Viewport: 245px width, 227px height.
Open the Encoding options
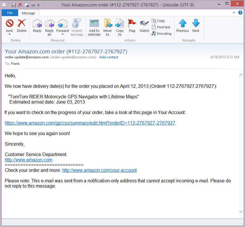click(161, 34)
